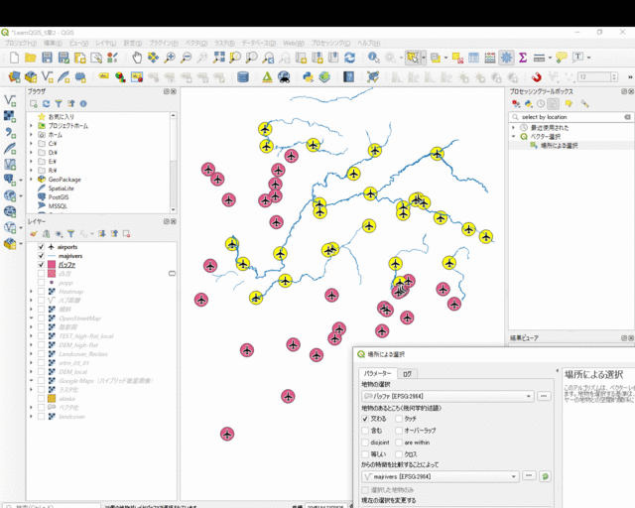This screenshot has width=635, height=508.
Task: Expand the 最近使用された group in the toolbox
Action: tap(514, 128)
